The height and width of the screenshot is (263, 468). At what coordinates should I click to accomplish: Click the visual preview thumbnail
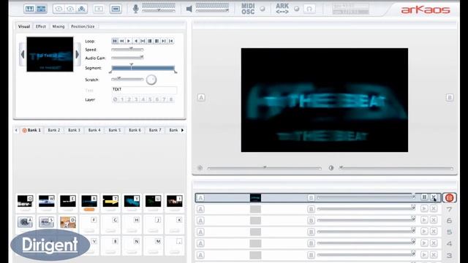point(50,54)
